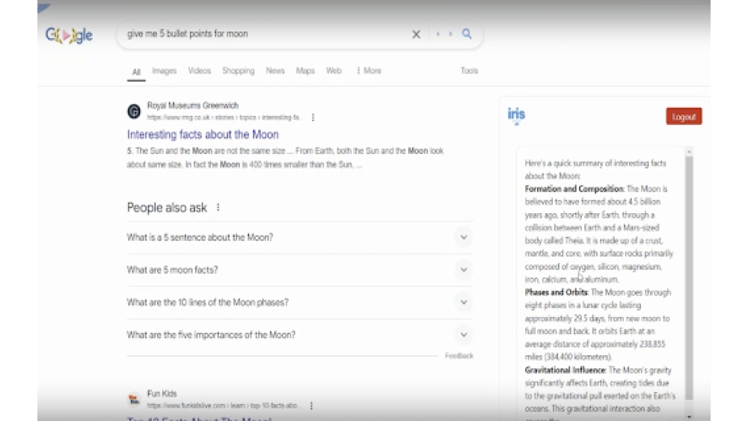Click the Fun Kids site name

point(162,393)
